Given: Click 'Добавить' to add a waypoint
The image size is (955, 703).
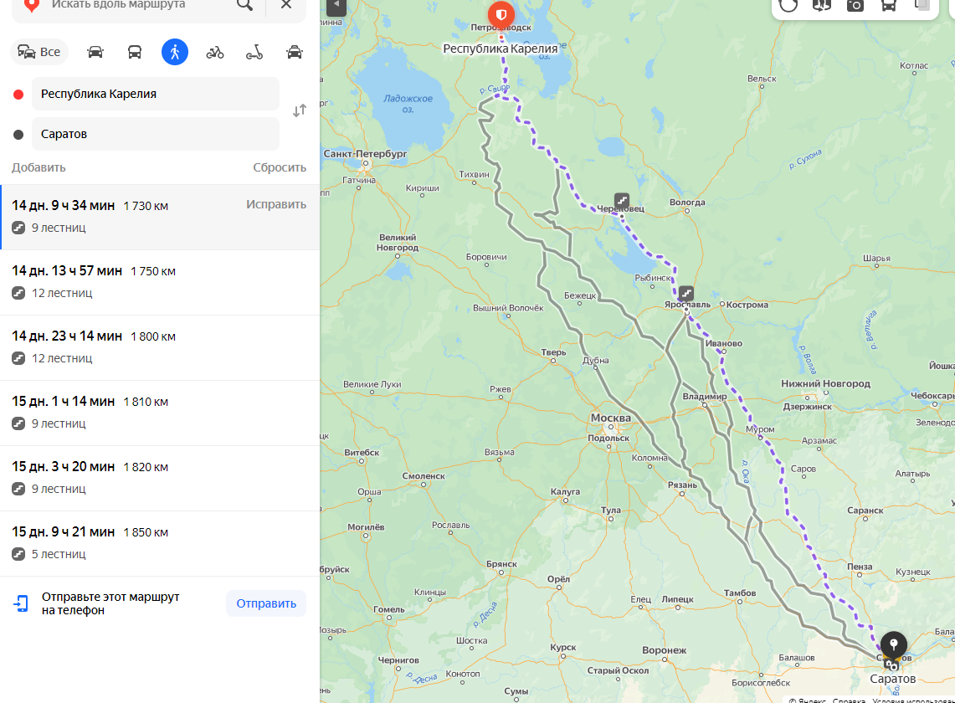Looking at the screenshot, I should coord(39,167).
